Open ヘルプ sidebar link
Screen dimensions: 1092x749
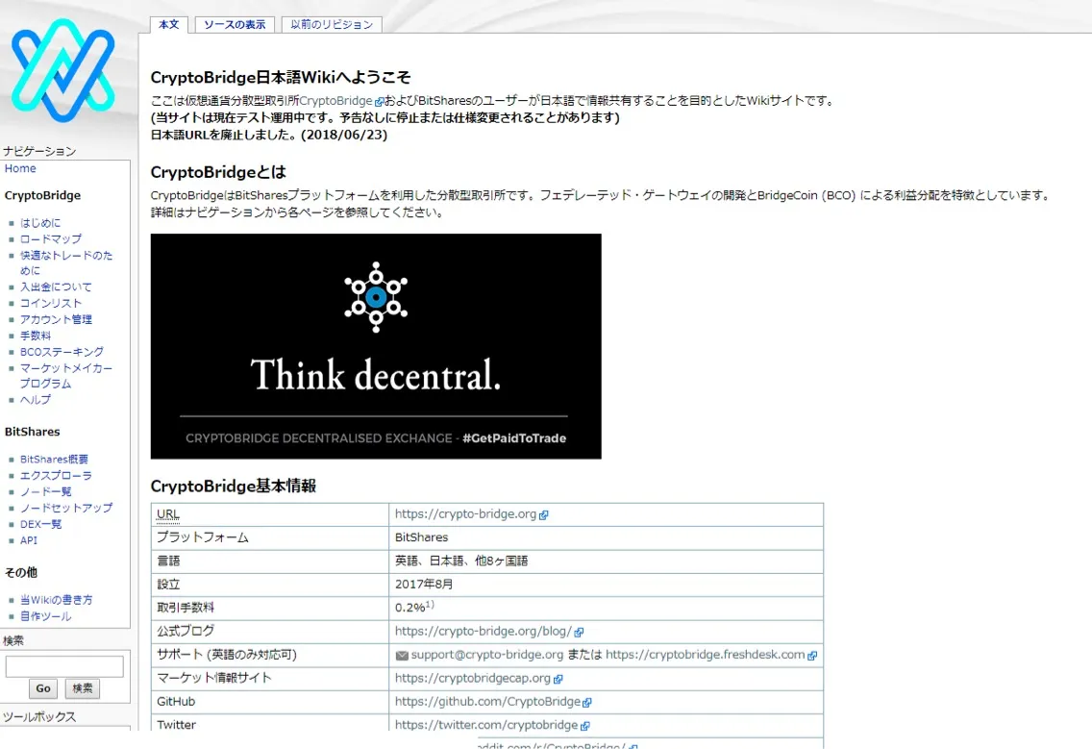(x=36, y=400)
